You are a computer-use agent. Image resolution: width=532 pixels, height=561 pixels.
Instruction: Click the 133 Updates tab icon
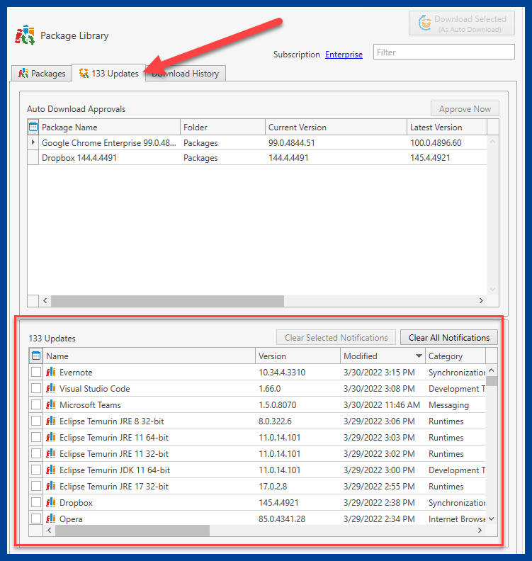(x=84, y=74)
